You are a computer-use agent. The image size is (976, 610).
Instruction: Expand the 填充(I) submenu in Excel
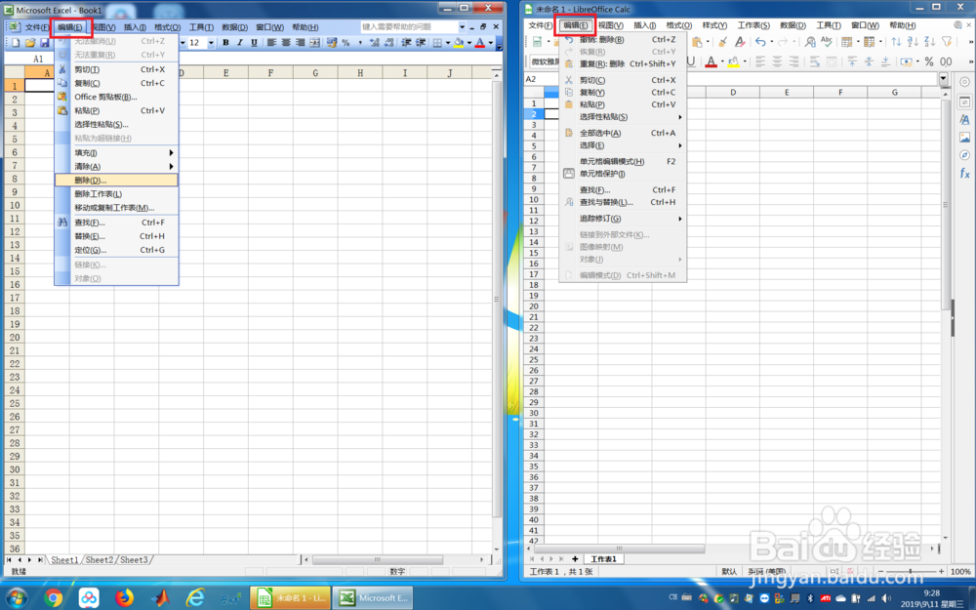[116, 152]
